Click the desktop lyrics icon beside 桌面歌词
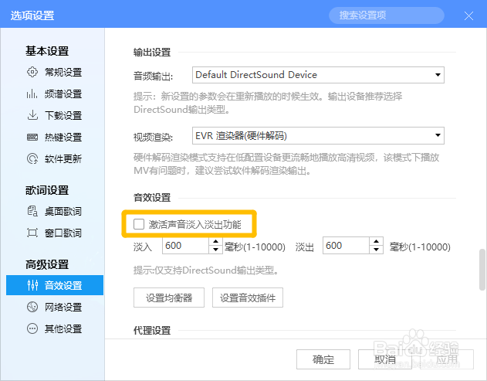Screen dimensions: 487x381 point(32,211)
